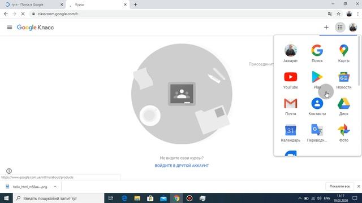Open Google Search (Поиск) app
The height and width of the screenshot is (203, 362).
(x=317, y=54)
